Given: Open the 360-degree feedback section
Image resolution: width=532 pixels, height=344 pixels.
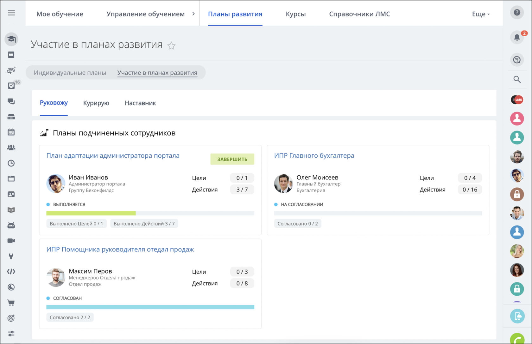Looking at the screenshot, I should tap(11, 70).
